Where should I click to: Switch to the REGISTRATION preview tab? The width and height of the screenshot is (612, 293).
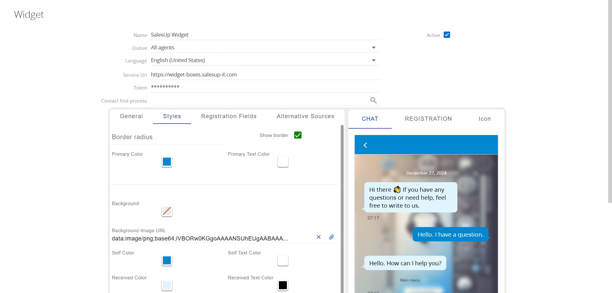[x=428, y=119]
